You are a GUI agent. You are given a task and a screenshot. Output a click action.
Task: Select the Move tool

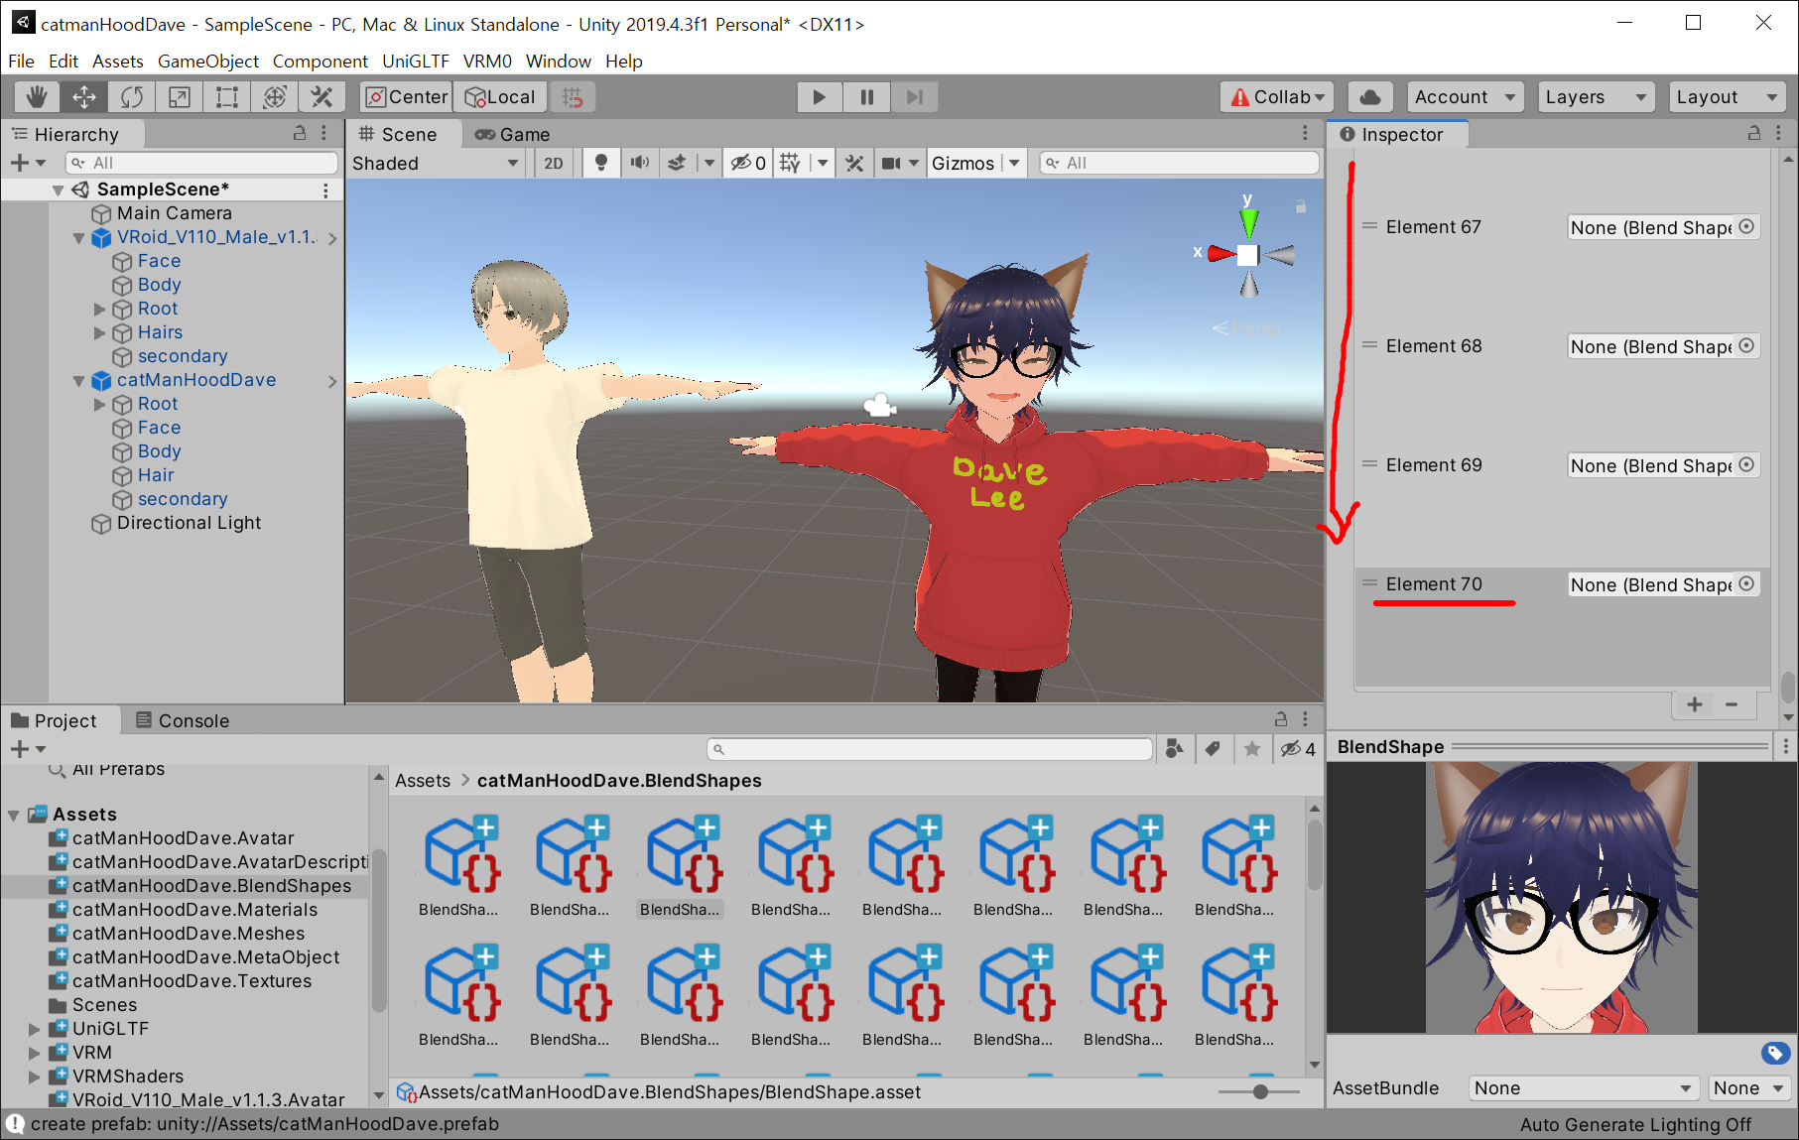84,97
